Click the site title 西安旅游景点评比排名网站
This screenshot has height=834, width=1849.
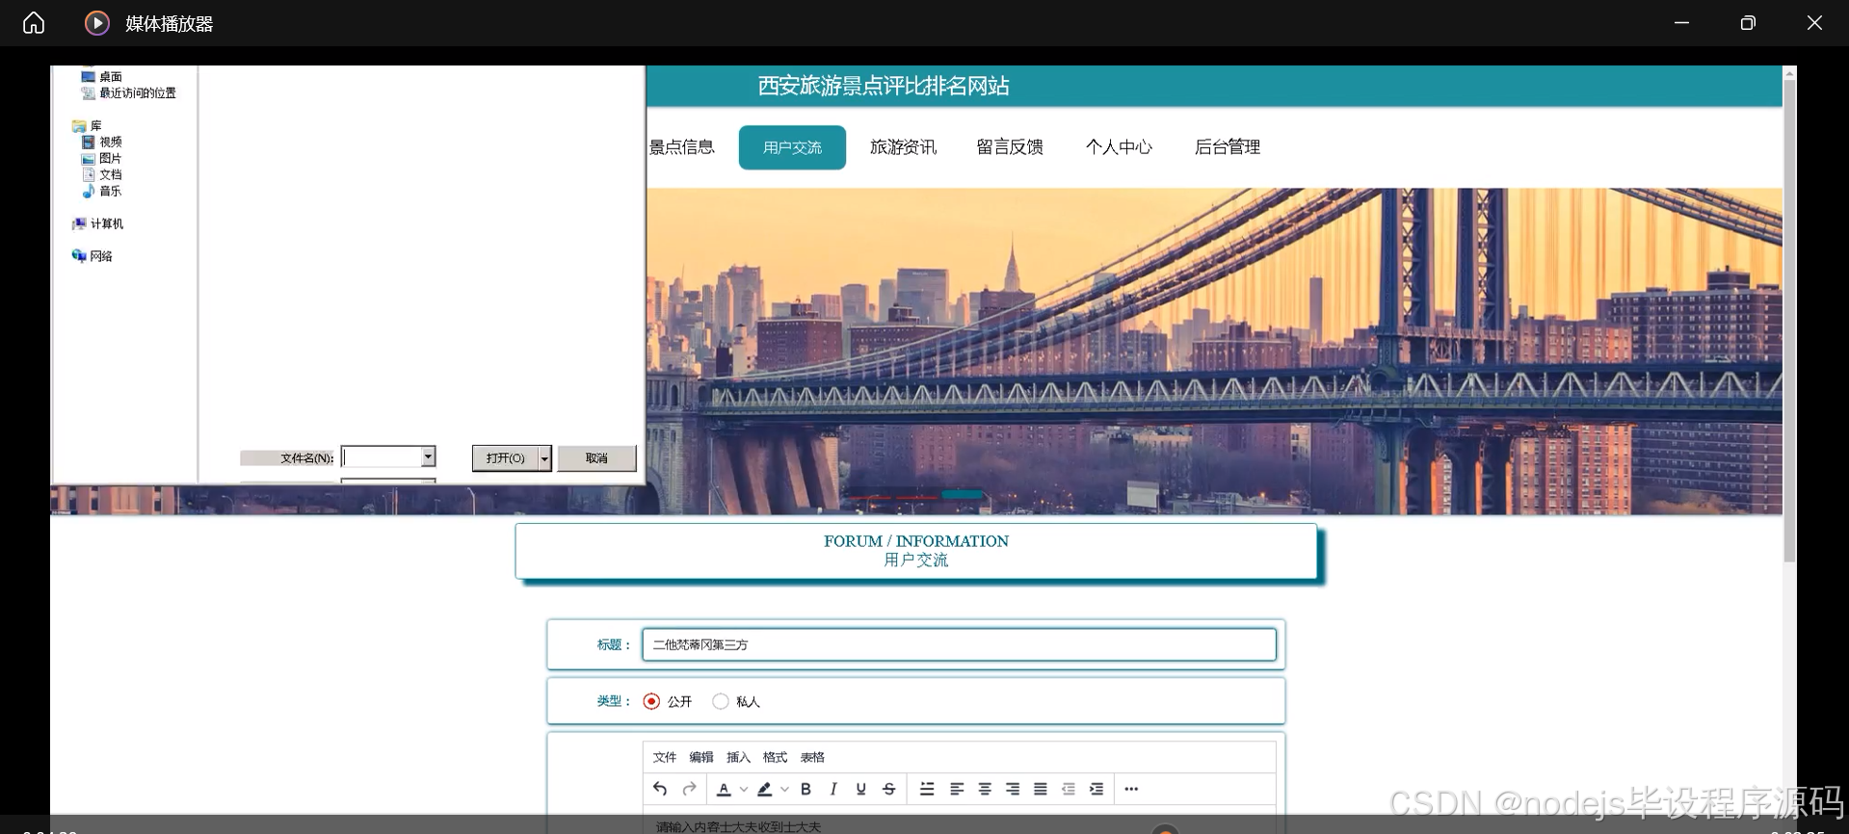click(883, 87)
